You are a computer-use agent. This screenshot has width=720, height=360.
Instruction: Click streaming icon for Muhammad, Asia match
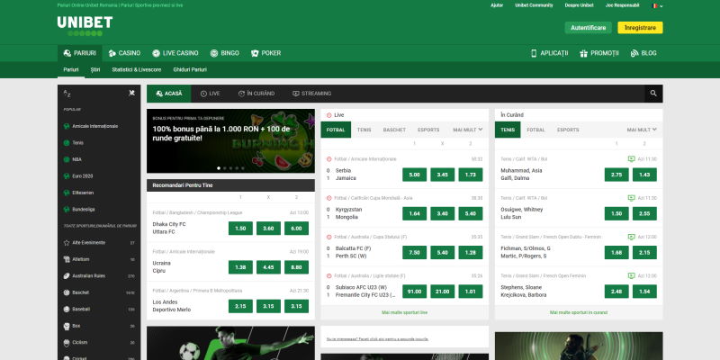click(632, 159)
